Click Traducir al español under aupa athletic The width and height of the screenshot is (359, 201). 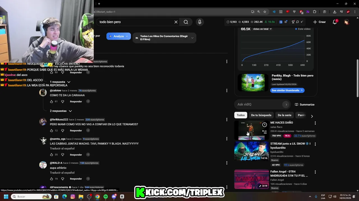pos(62,173)
